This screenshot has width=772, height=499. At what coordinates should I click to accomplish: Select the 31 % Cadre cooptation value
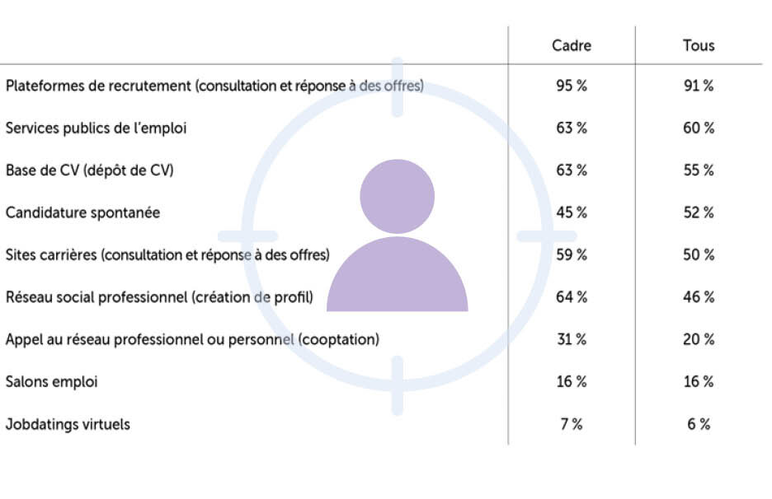(x=571, y=339)
